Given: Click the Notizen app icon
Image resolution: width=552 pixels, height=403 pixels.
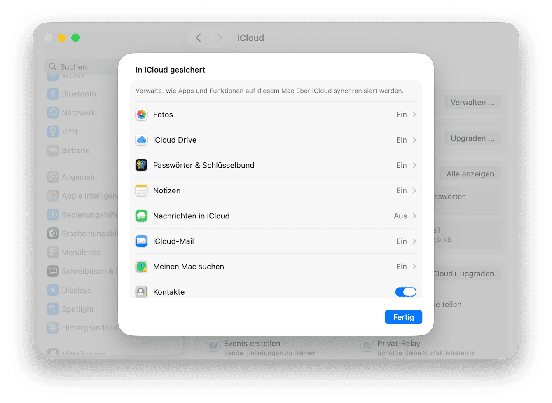Looking at the screenshot, I should coord(141,191).
